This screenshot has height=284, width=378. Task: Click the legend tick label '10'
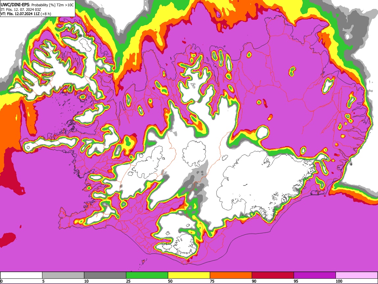pyautogui.click(x=86, y=281)
